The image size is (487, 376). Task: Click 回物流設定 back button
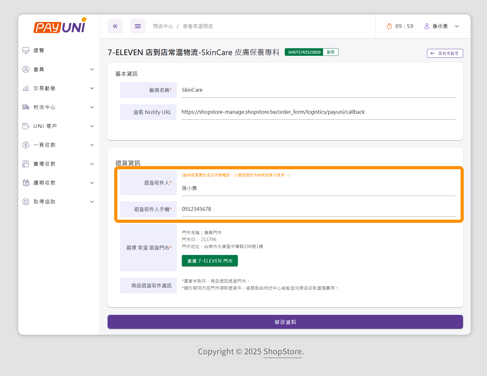click(445, 53)
